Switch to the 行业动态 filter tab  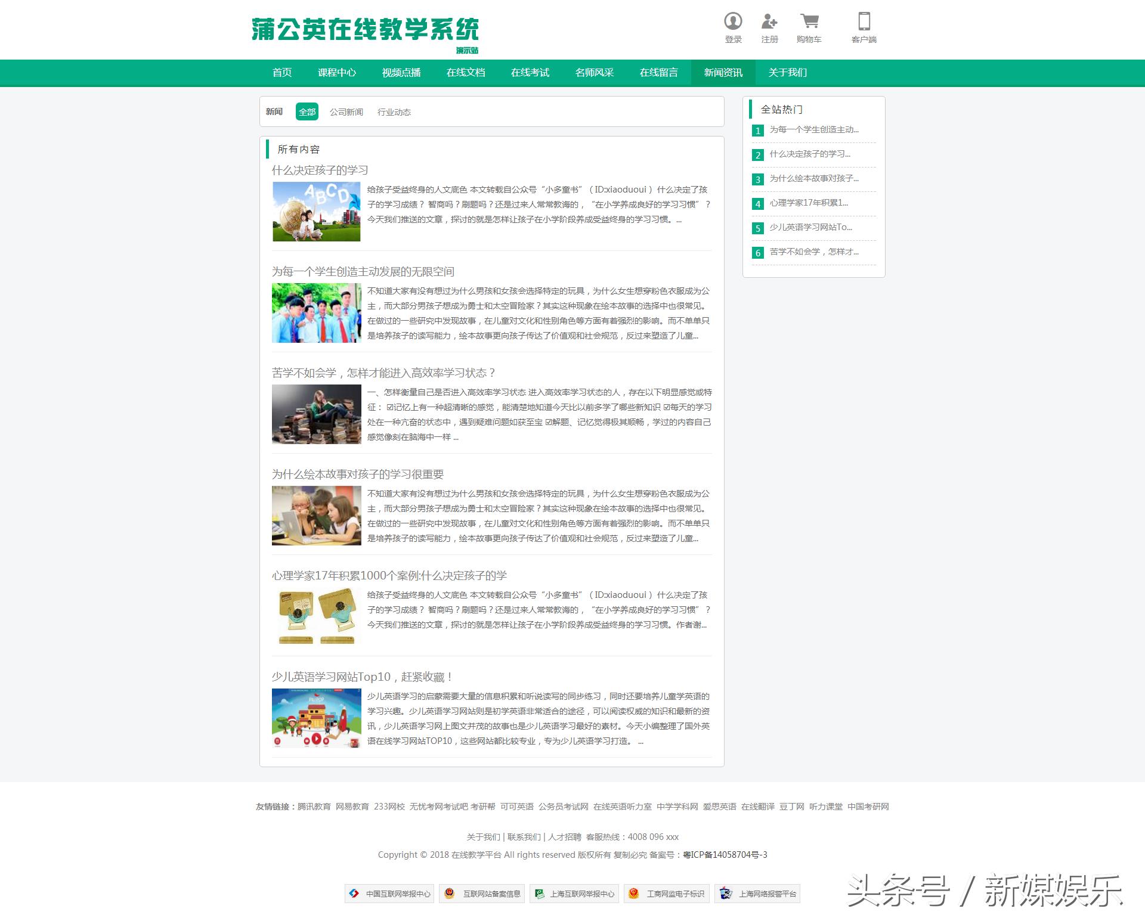395,111
